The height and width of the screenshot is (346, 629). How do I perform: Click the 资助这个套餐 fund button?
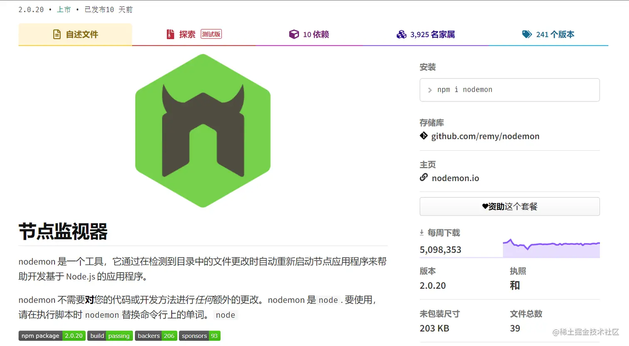(x=510, y=206)
